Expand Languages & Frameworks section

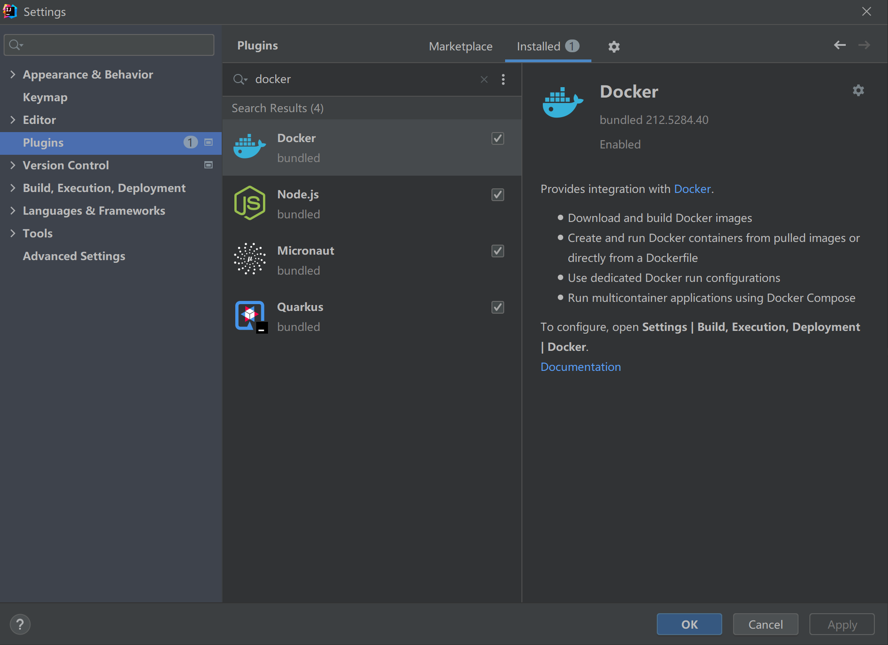pyautogui.click(x=13, y=211)
